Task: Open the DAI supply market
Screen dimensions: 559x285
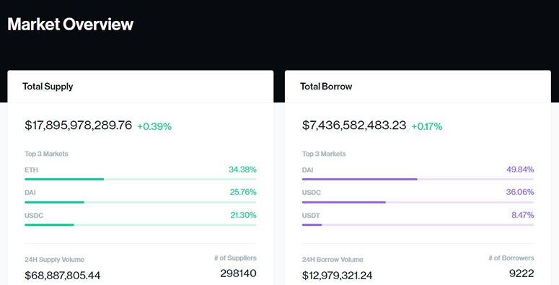Action: [30, 193]
